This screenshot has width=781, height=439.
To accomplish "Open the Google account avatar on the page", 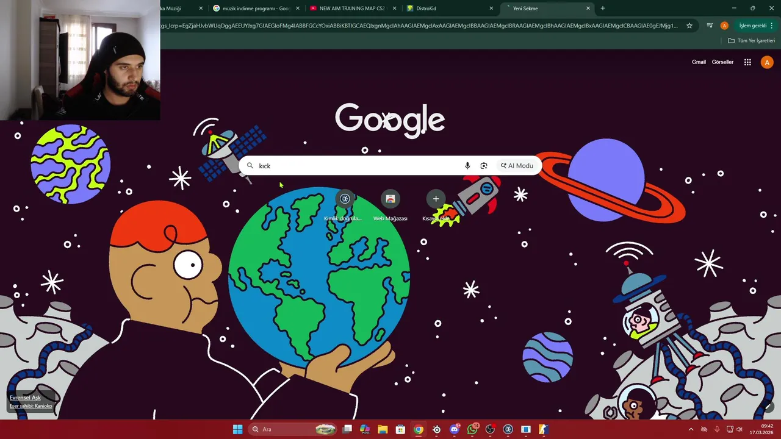I will (767, 62).
